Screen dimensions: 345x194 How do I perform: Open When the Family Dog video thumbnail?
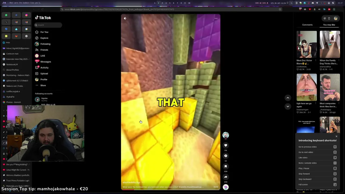pyautogui.click(x=330, y=44)
